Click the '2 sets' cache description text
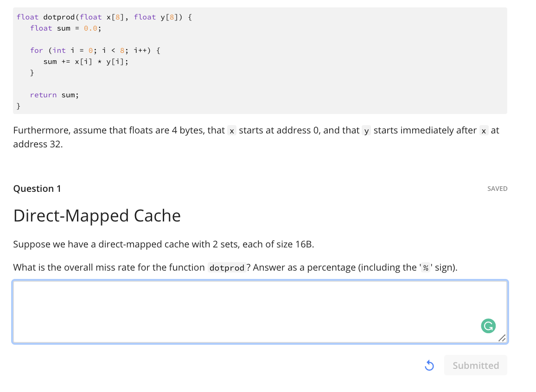Viewport: 536px width, 392px height. pyautogui.click(x=164, y=244)
